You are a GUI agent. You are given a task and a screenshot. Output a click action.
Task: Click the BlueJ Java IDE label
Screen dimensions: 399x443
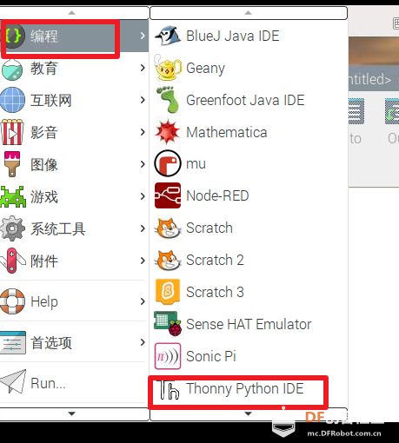(x=232, y=36)
